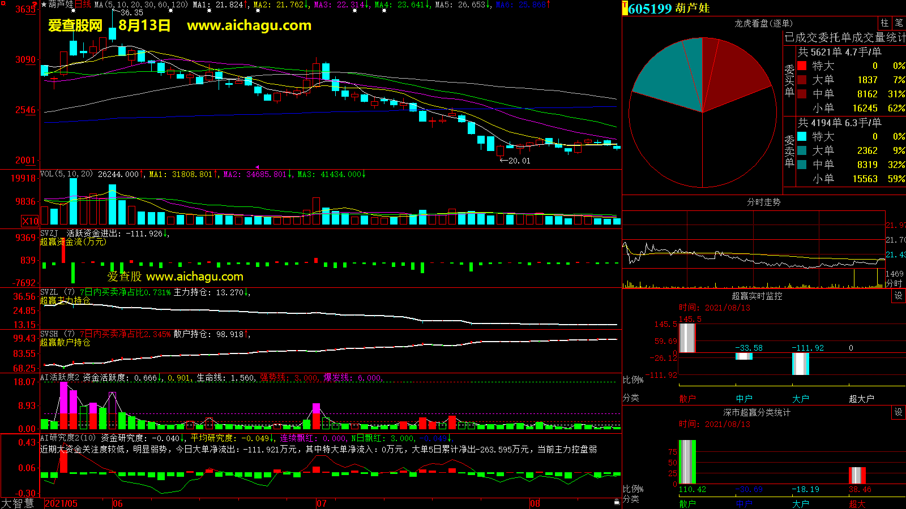Click the lock icon below the chart
This screenshot has width=906, height=509.
point(617,502)
